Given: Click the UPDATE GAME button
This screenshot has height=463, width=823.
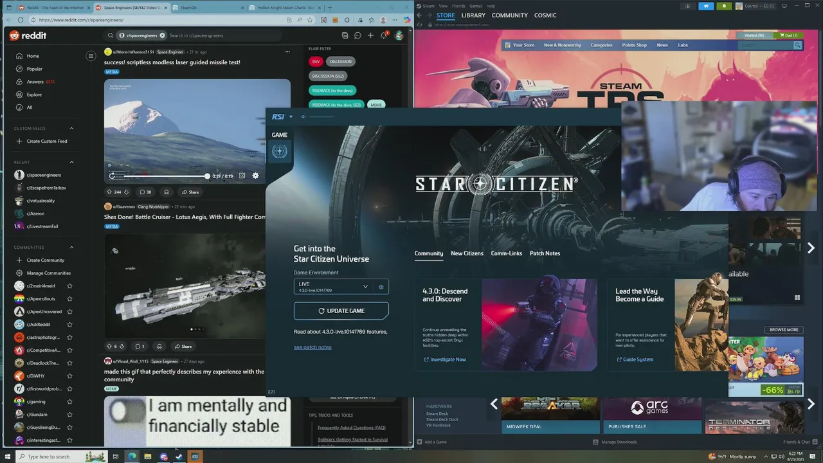Looking at the screenshot, I should tap(341, 311).
